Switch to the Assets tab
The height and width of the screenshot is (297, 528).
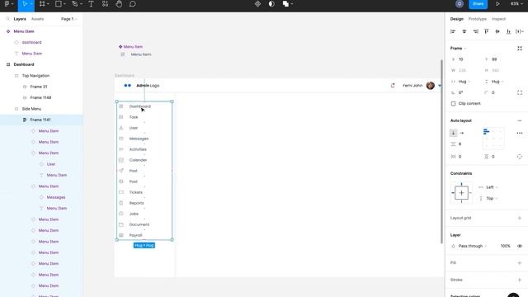[37, 19]
